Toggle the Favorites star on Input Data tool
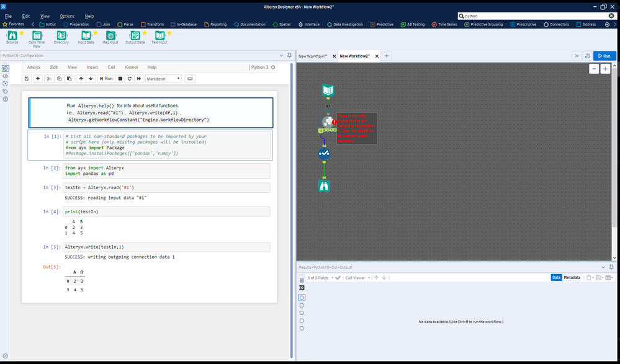Image resolution: width=620 pixels, height=364 pixels. pos(96,33)
